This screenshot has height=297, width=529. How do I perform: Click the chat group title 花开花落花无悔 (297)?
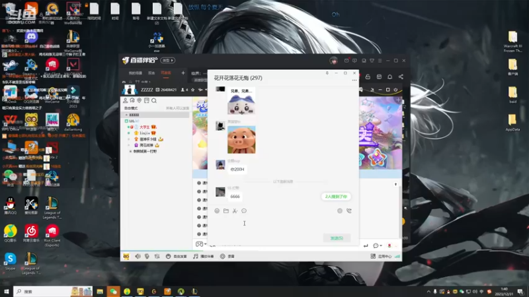click(238, 78)
